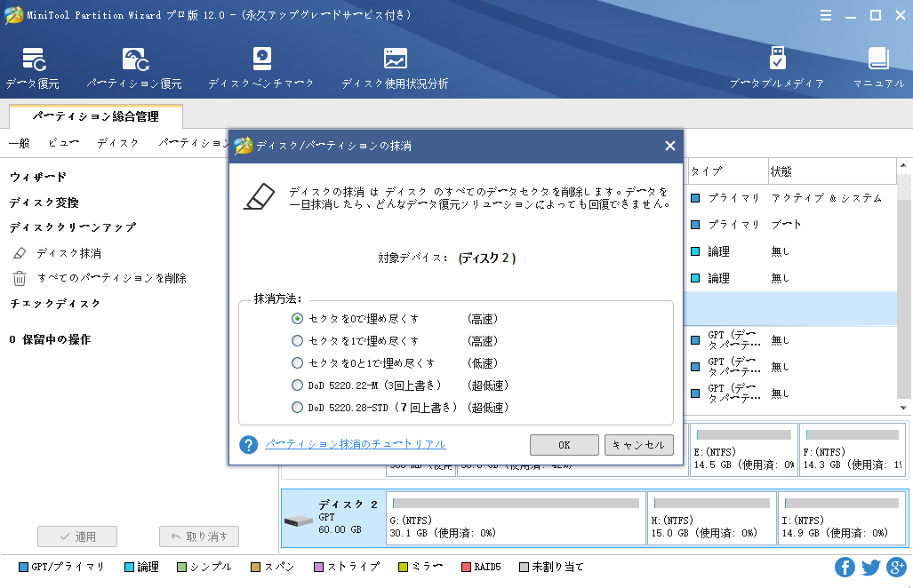The height and width of the screenshot is (588, 913).
Task: Open ディスク使用状況分析 (Disk Usage Analysis) tool
Action: point(395,60)
